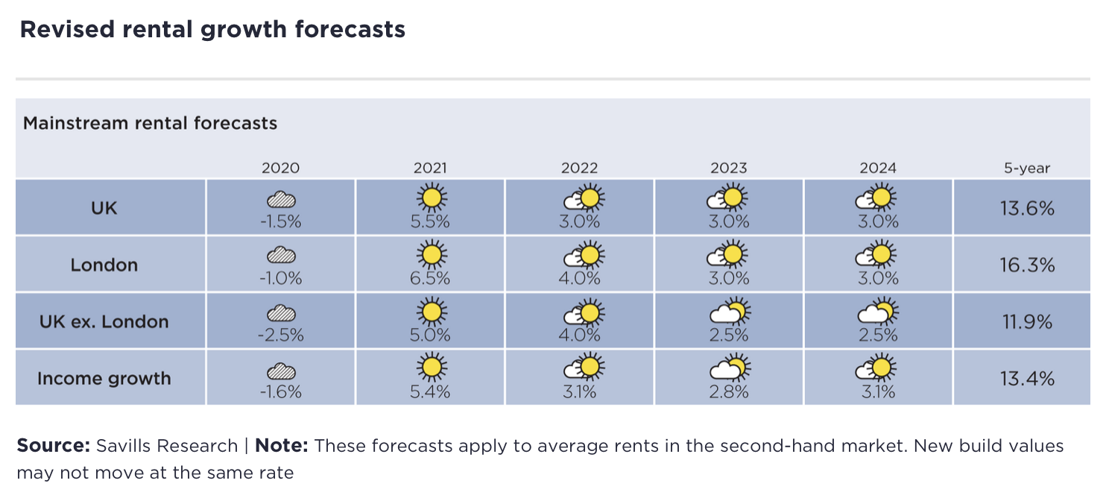Click London 2024 partly sunny icon
This screenshot has height=498, width=1109.
pos(878,255)
